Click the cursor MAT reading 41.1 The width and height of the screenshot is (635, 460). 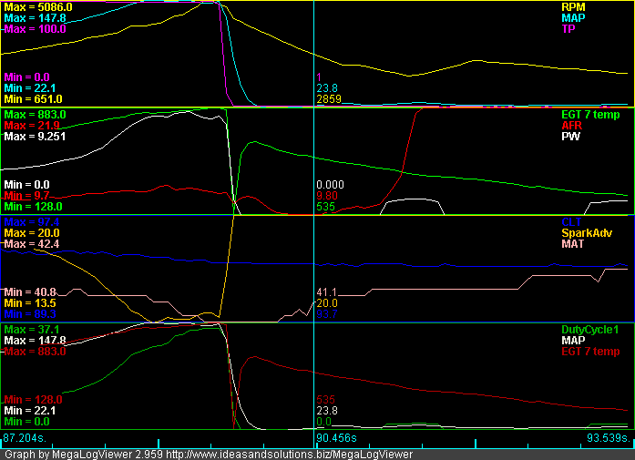click(326, 292)
